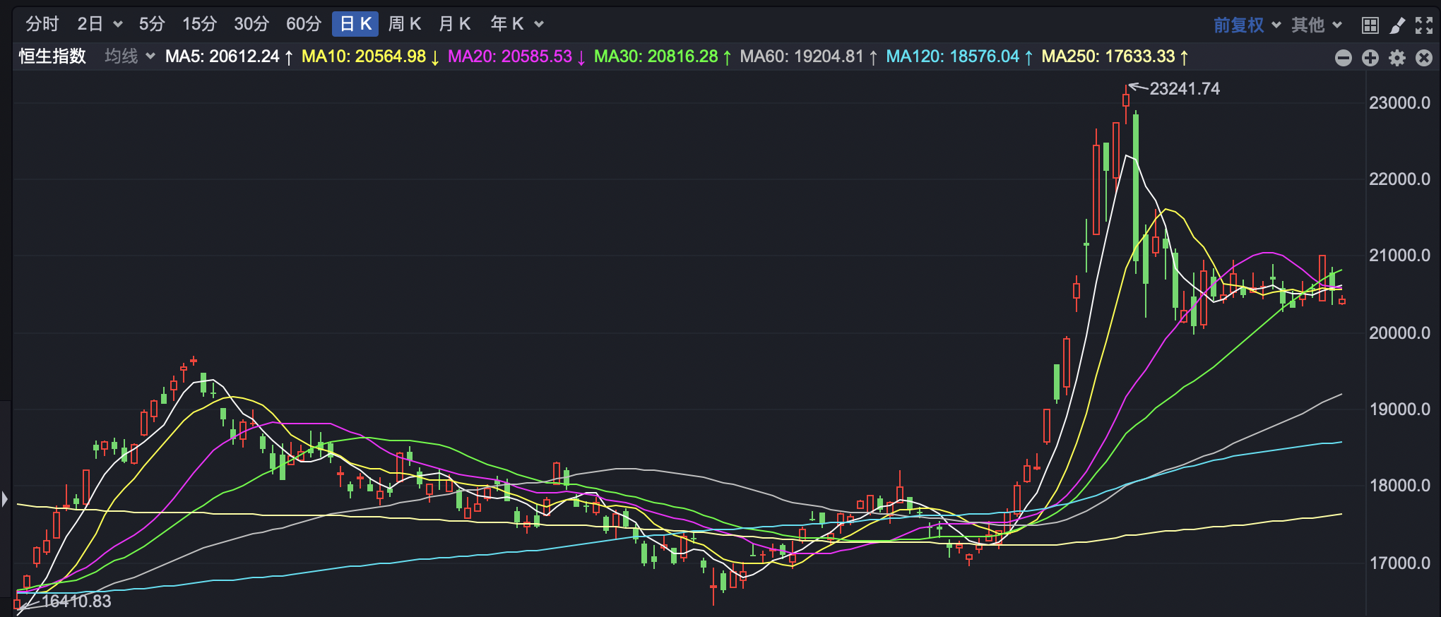Image resolution: width=1441 pixels, height=617 pixels.
Task: Switch to 15分 minute chart
Action: point(199,24)
